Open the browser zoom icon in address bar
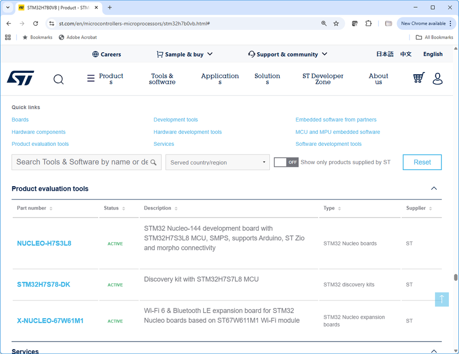The height and width of the screenshot is (354, 459). [324, 23]
